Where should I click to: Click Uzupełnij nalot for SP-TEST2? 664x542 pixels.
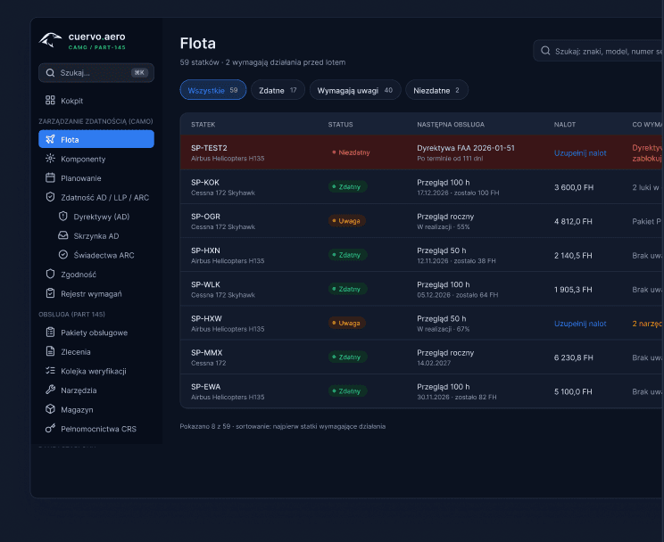coord(580,153)
